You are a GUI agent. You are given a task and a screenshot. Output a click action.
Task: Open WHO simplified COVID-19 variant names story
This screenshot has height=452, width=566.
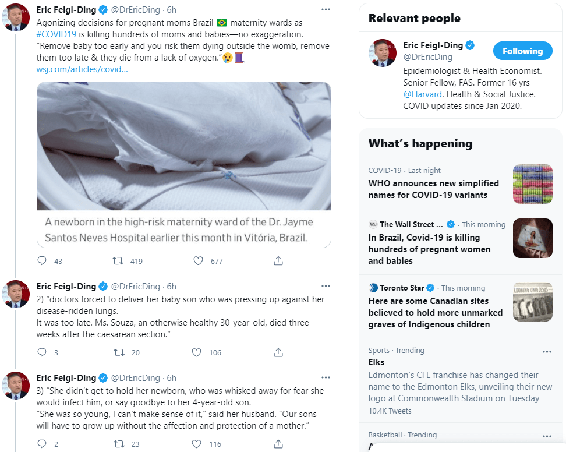(427, 189)
